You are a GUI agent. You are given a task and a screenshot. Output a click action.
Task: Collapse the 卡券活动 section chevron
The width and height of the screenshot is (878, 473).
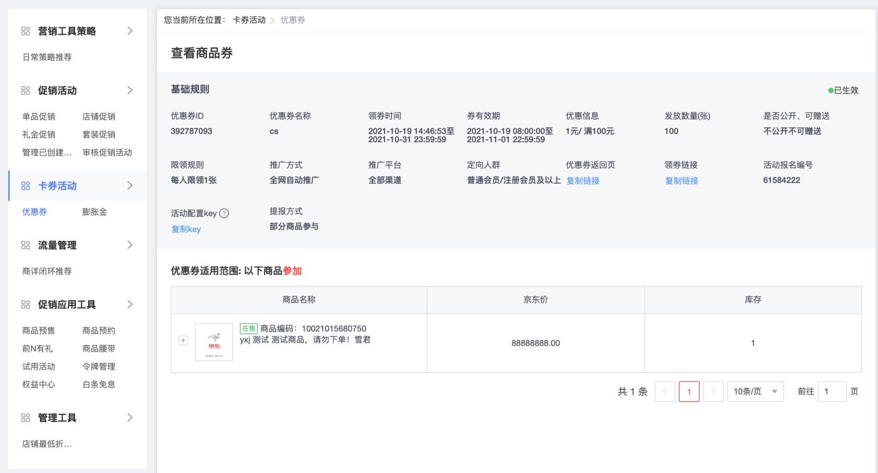click(x=130, y=185)
